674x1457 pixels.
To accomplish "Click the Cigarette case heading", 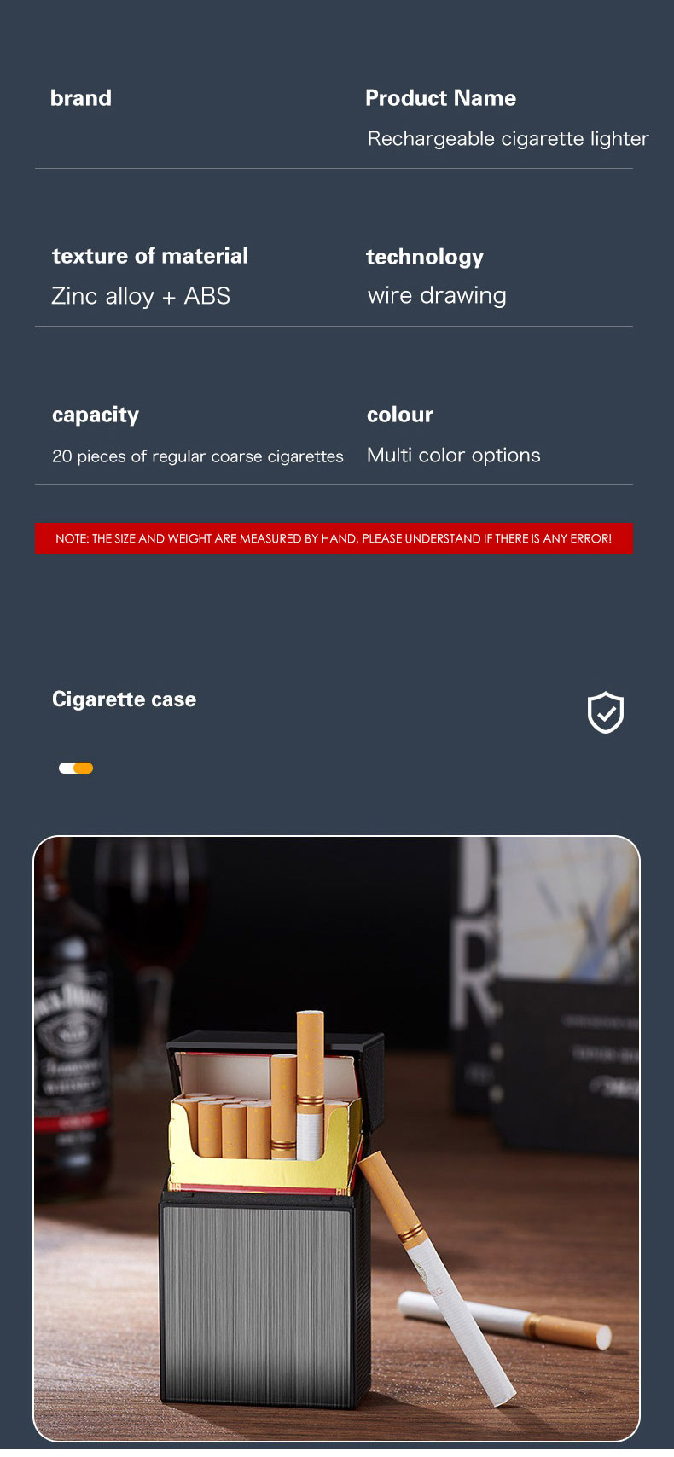I will 125,699.
